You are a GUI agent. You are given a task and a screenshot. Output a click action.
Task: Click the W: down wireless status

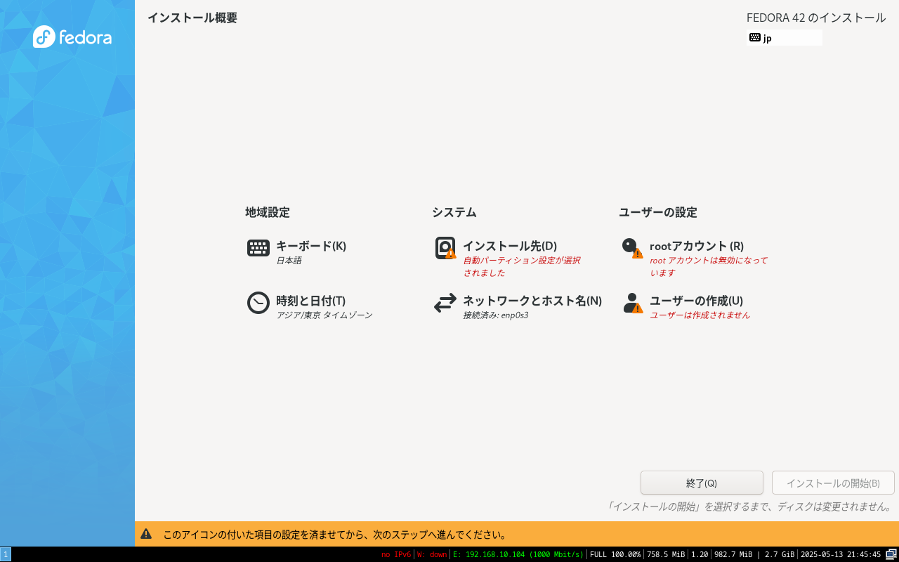[432, 554]
